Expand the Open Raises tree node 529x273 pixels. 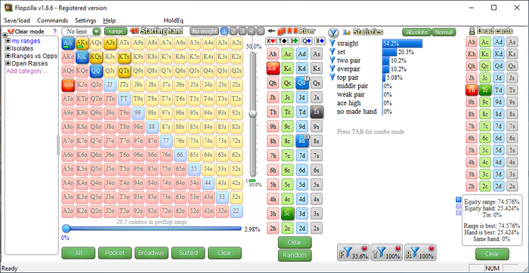coord(8,63)
